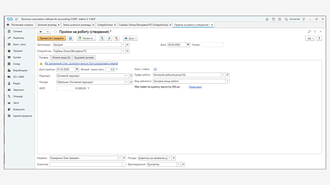Open the calendar picker for Дата прийому
Image resolution: width=330 pixels, height=185 pixels.
point(78,69)
